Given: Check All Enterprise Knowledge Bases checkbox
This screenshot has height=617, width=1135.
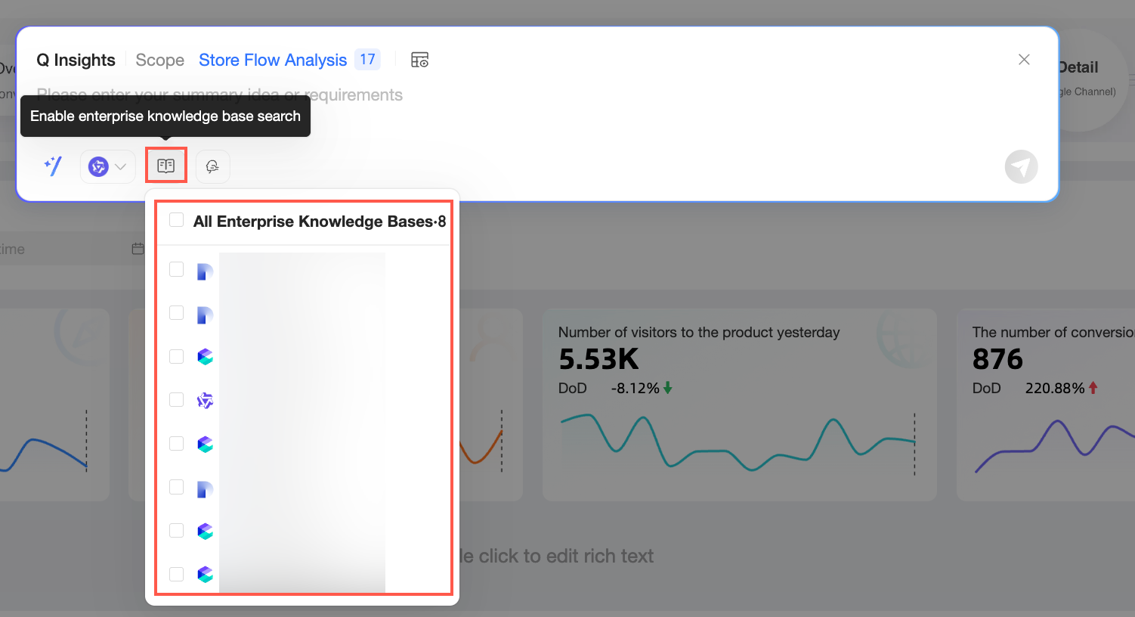Looking at the screenshot, I should click(x=176, y=220).
